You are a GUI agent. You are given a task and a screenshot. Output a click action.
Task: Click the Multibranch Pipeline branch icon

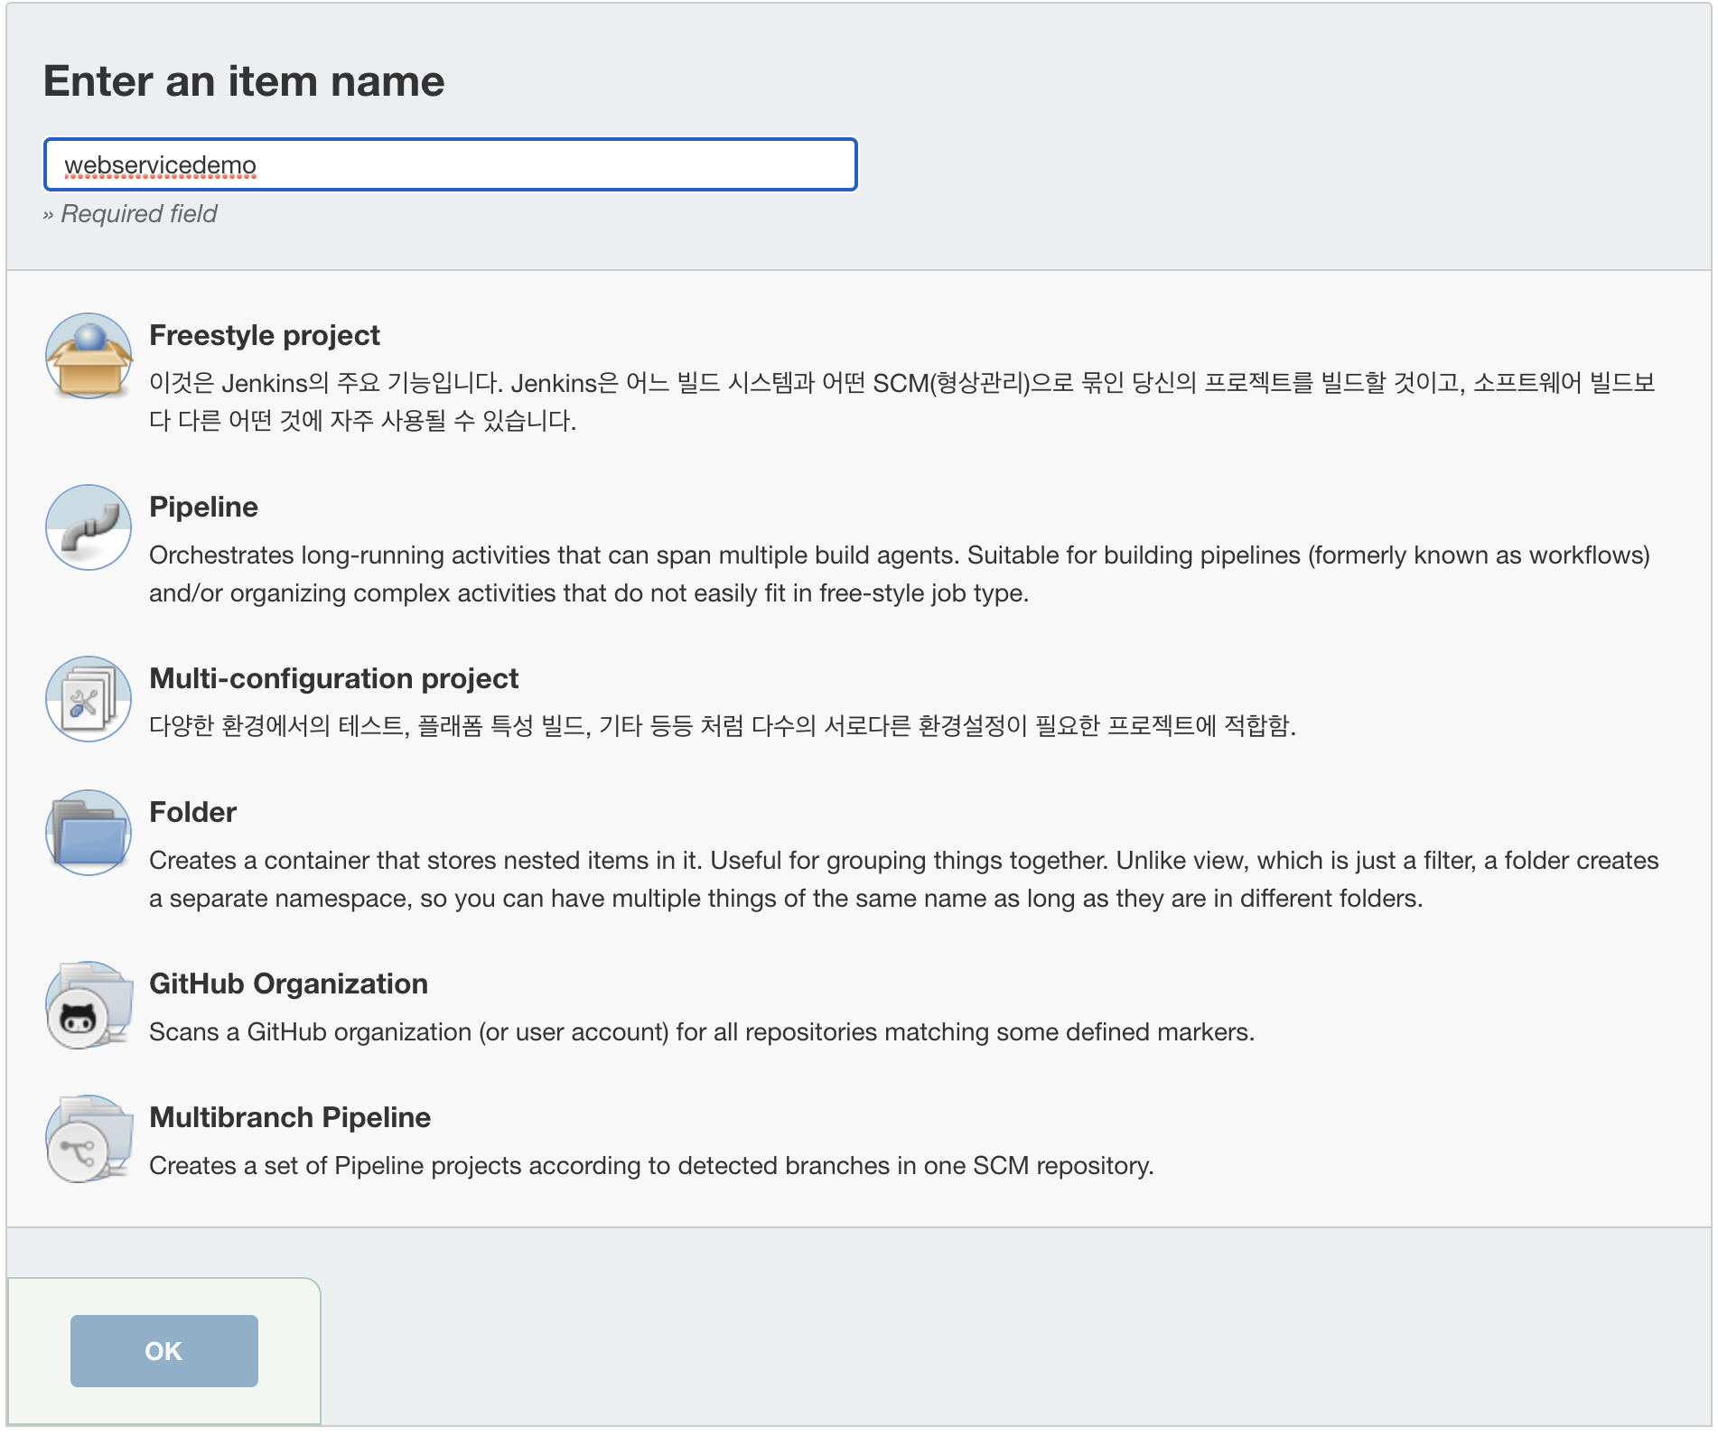89,1138
